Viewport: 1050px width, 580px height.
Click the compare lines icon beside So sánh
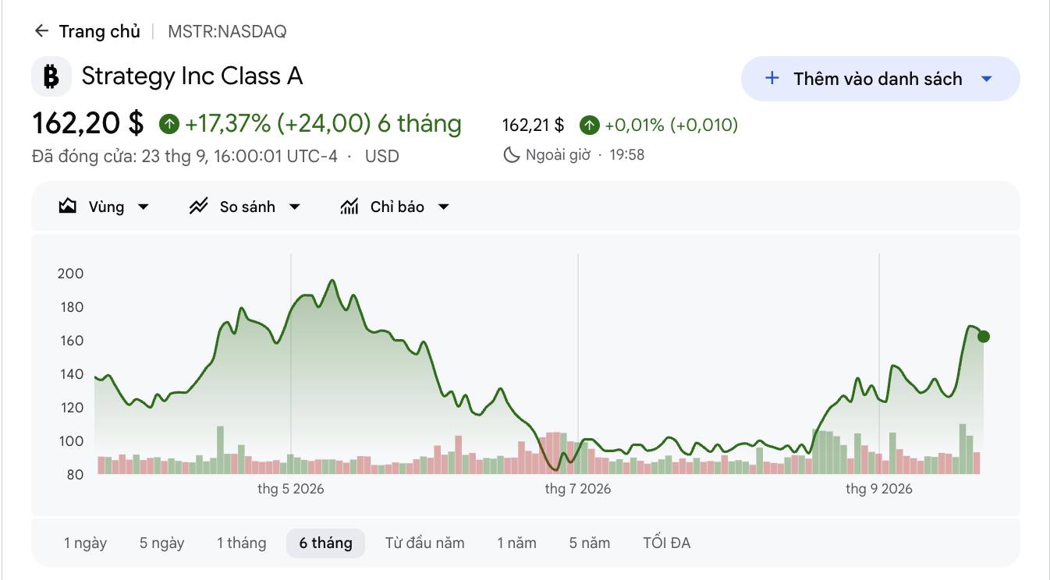tap(199, 207)
